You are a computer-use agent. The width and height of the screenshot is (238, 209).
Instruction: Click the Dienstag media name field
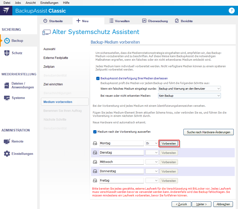(x=121, y=153)
